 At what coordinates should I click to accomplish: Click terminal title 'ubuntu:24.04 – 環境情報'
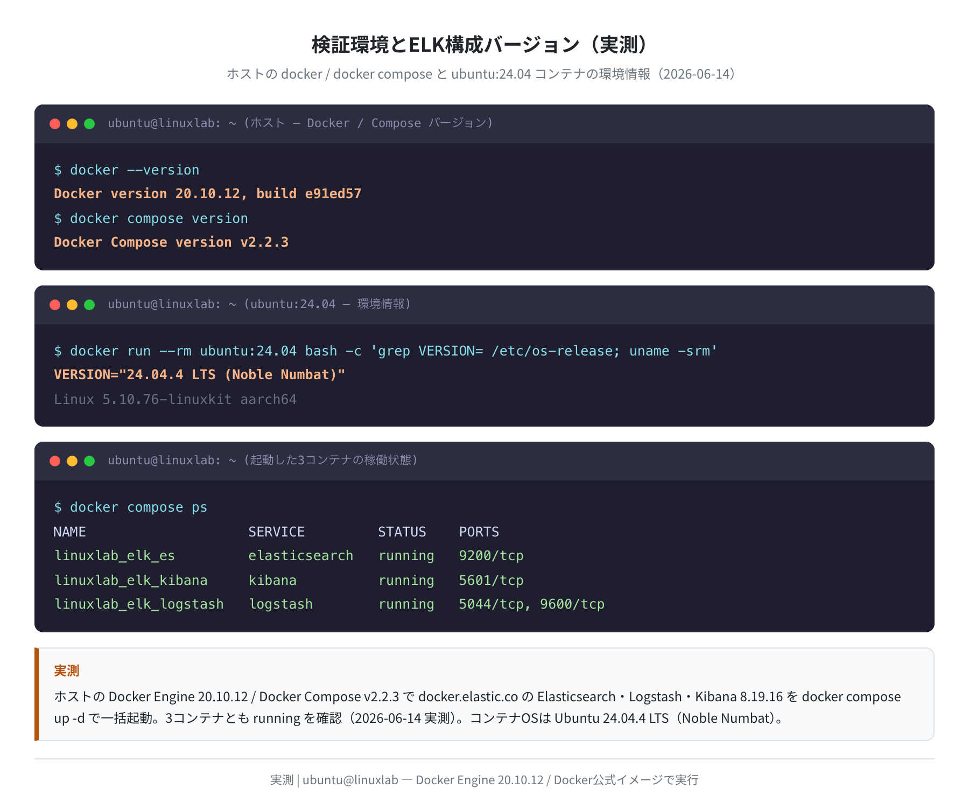[x=259, y=304]
